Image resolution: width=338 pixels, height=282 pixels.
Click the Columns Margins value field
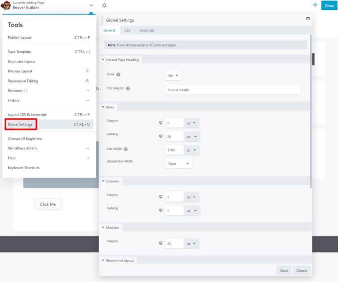point(174,197)
